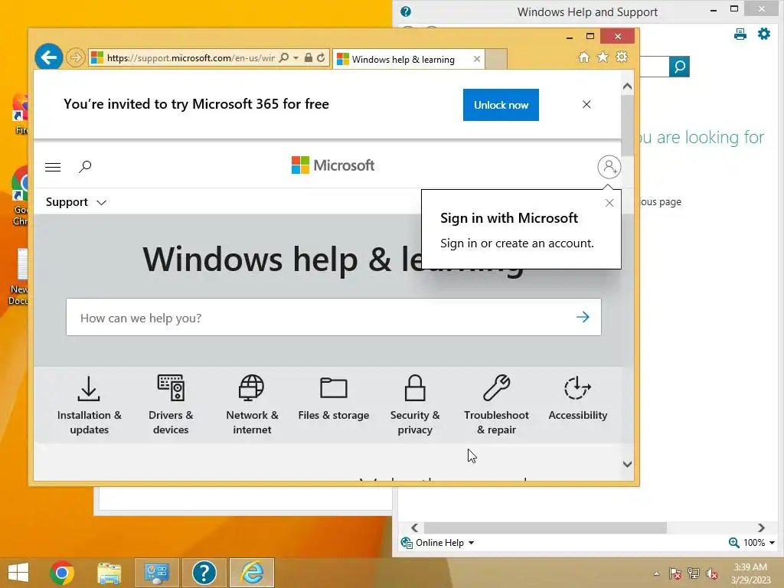Click 'Sign in with Microsoft' heading text
The width and height of the screenshot is (784, 588).
[x=509, y=218]
